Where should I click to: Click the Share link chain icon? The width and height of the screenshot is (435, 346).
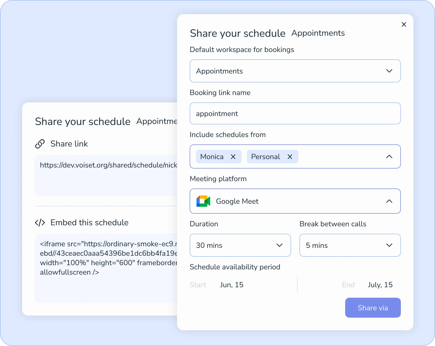[40, 144]
